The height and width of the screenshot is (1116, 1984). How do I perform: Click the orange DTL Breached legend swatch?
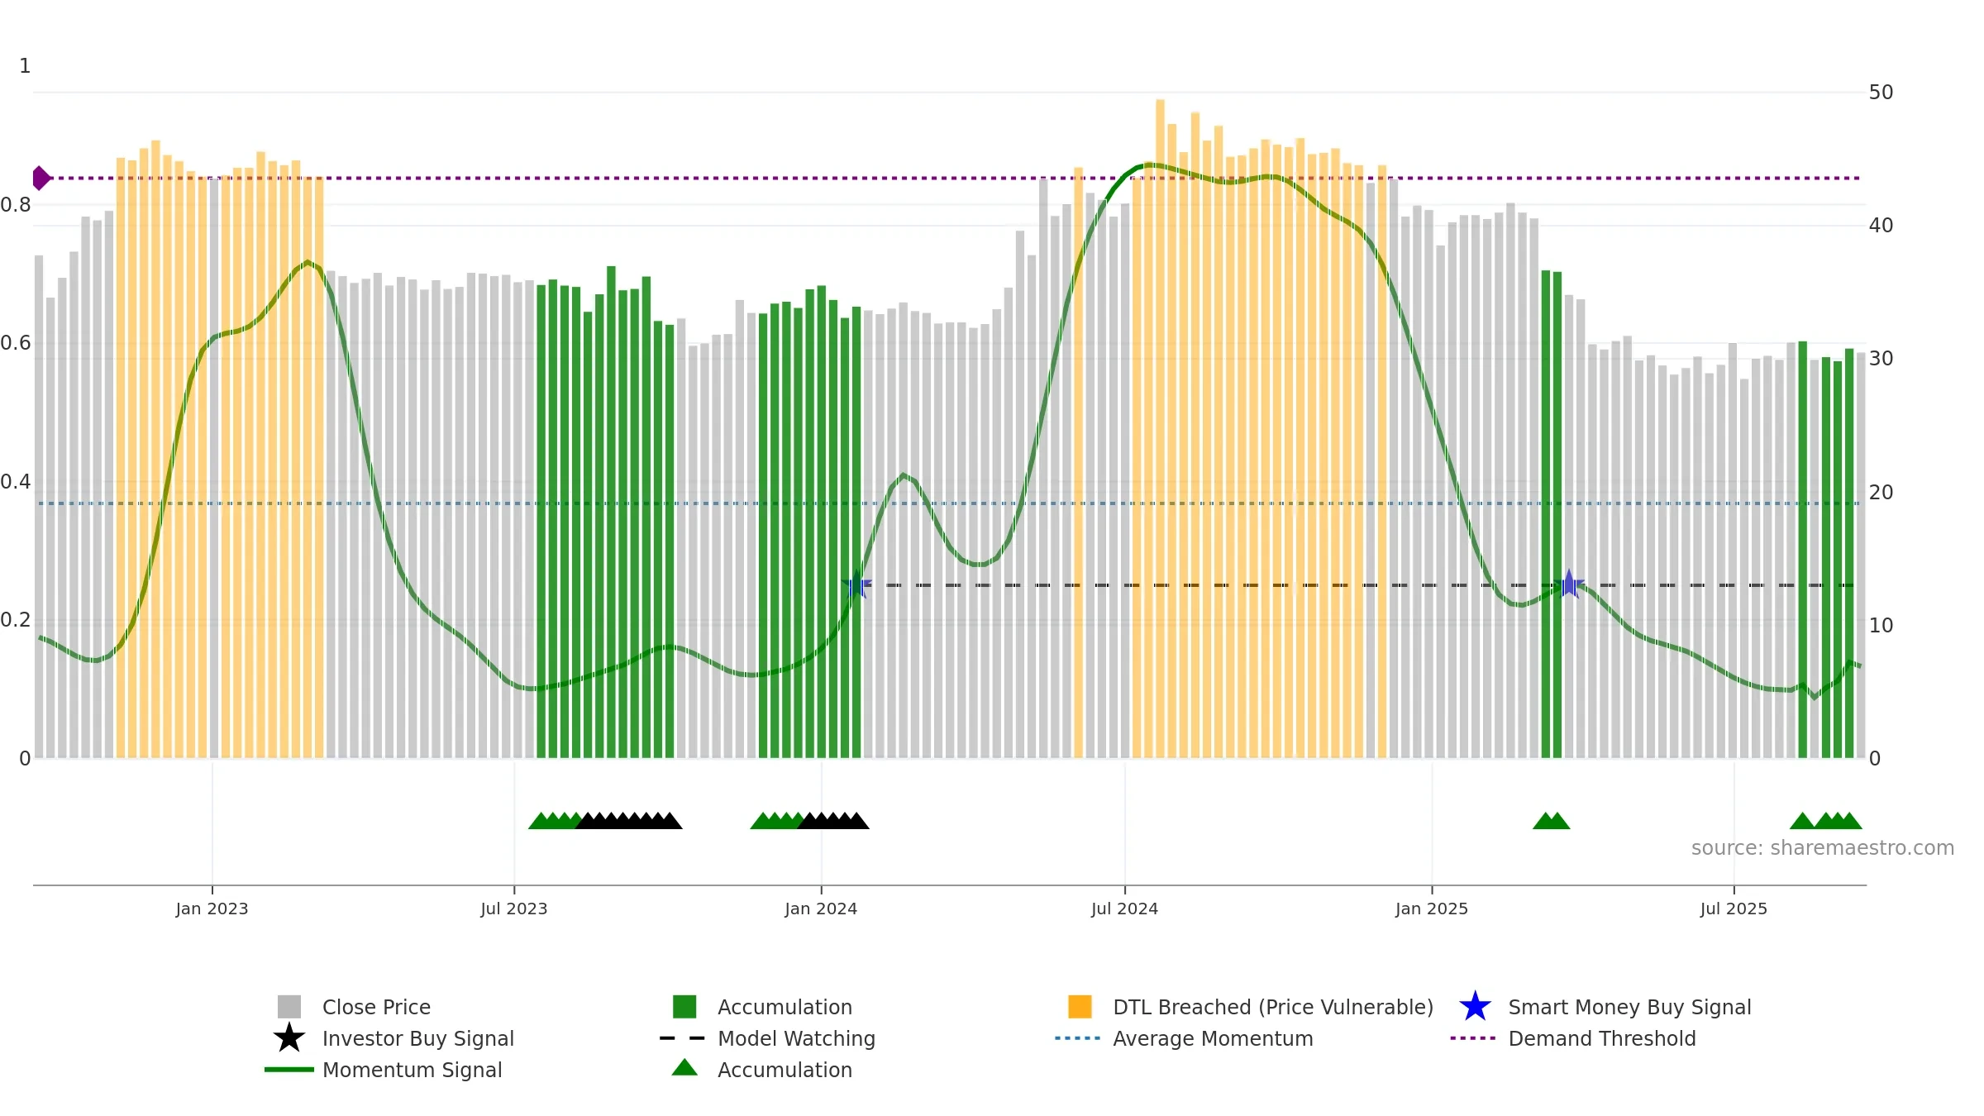click(1080, 1006)
